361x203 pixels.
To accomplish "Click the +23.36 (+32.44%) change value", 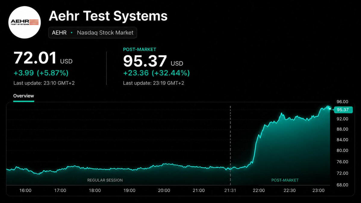I will pos(156,73).
